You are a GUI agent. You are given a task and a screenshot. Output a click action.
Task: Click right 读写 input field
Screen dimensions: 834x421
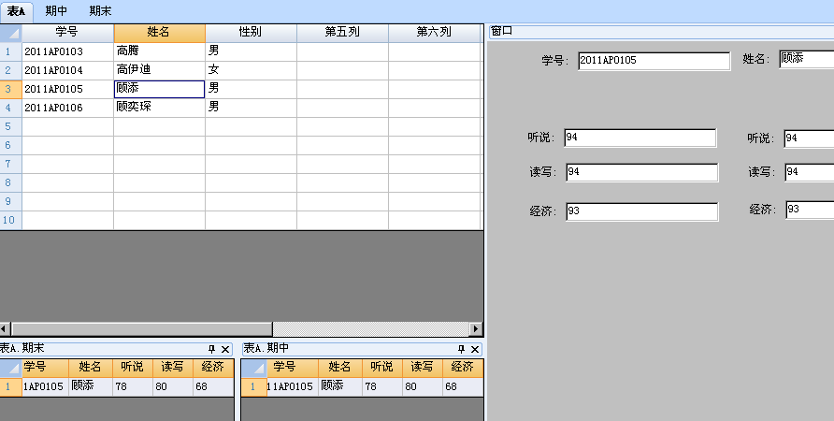click(x=809, y=172)
